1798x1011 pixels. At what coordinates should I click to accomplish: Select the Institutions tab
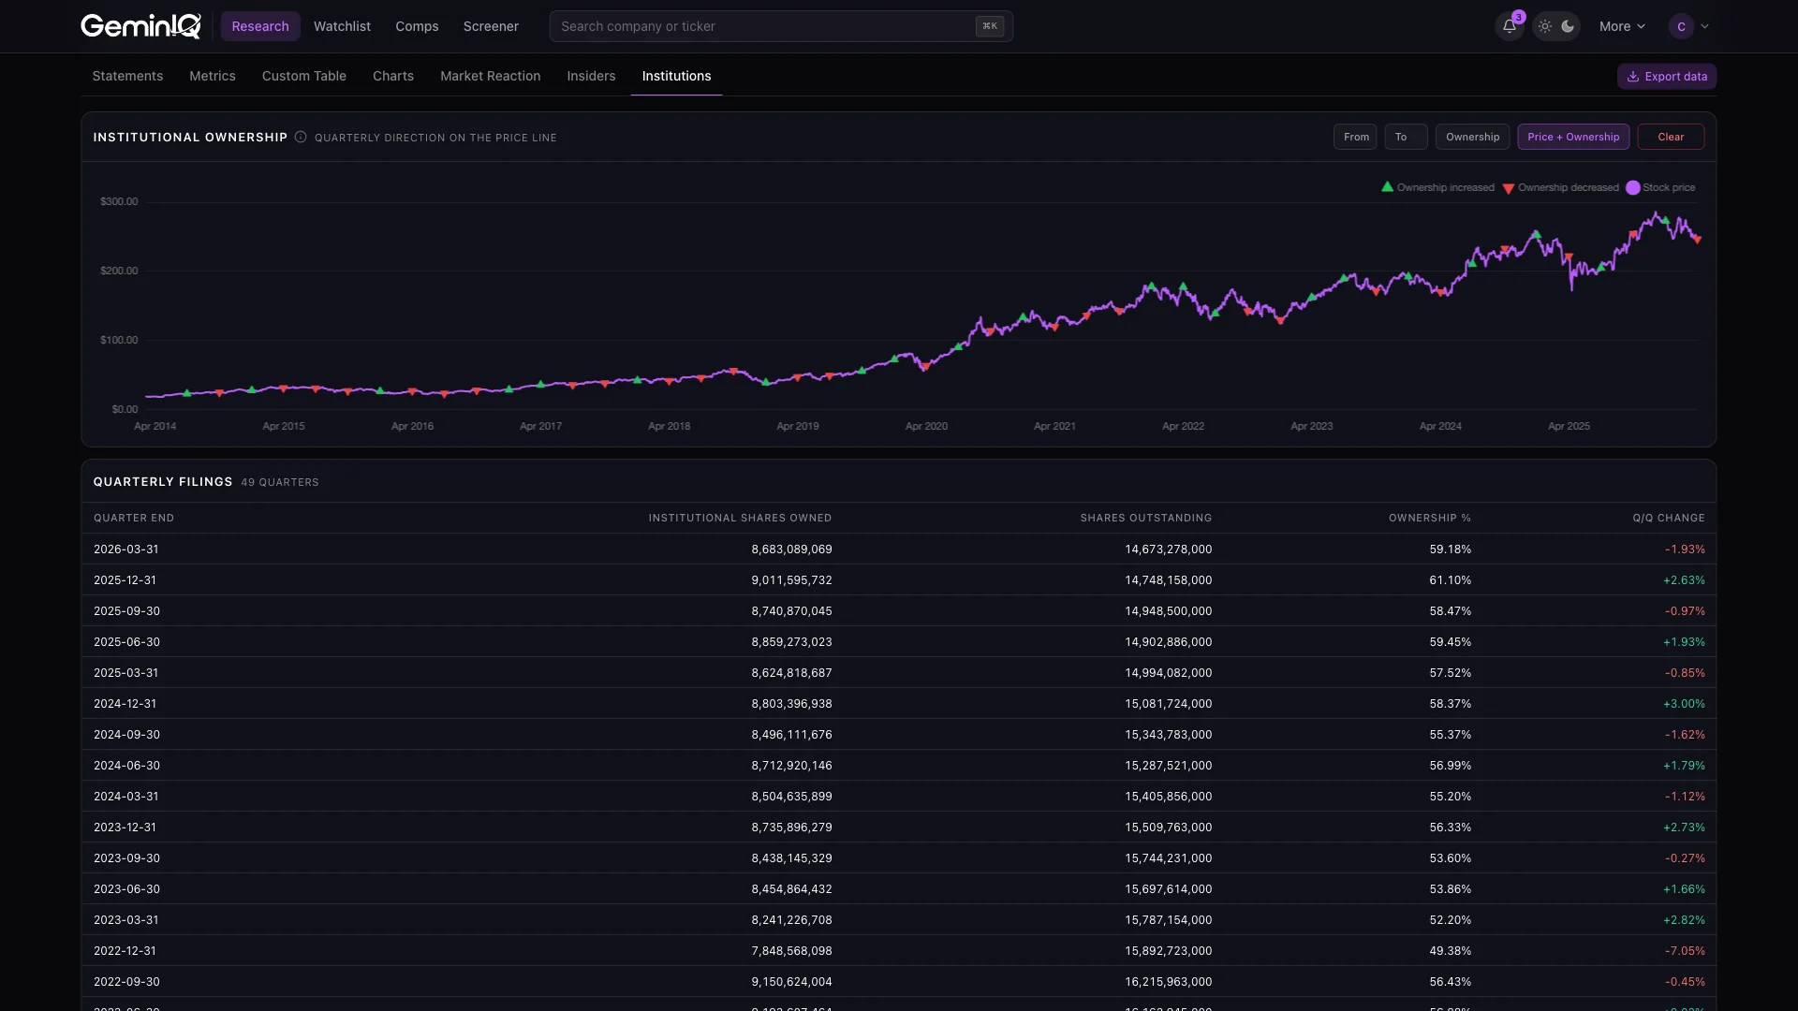tap(676, 76)
